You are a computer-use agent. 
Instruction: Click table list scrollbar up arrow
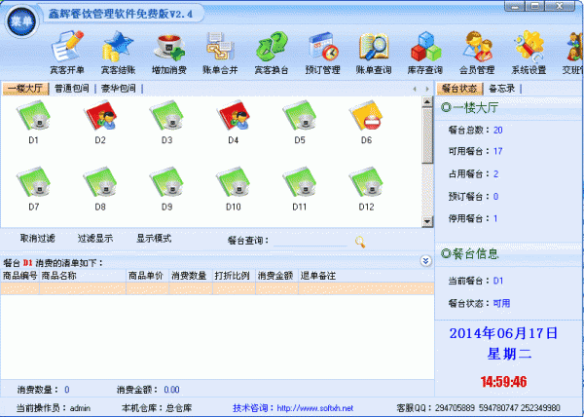coord(427,101)
